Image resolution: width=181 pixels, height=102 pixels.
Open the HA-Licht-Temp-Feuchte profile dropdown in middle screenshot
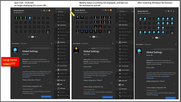81,12
